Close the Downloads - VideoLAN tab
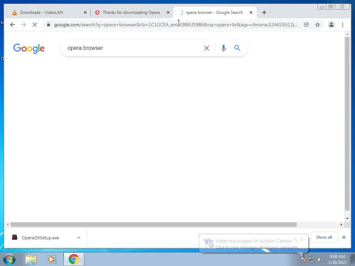The image size is (355, 266). pos(85,12)
